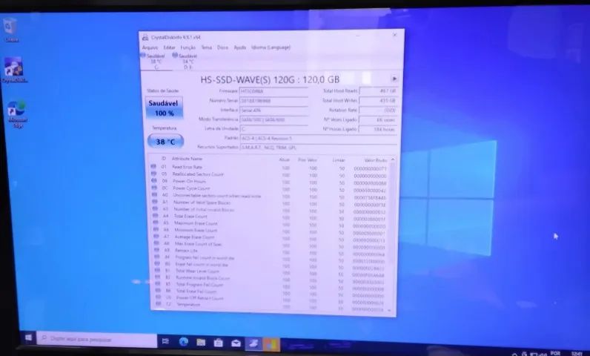Click the taskbar search box
The width and height of the screenshot is (590, 356).
point(96,340)
